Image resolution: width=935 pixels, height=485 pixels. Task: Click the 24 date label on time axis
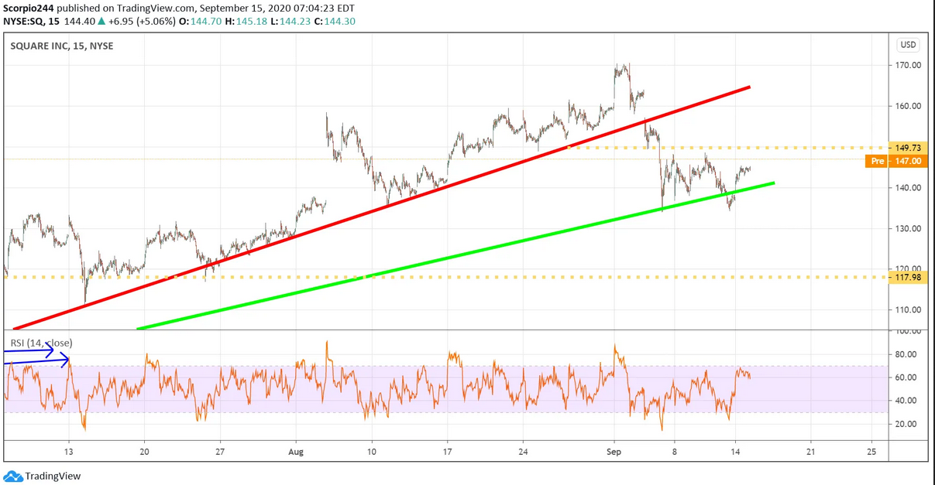[523, 451]
